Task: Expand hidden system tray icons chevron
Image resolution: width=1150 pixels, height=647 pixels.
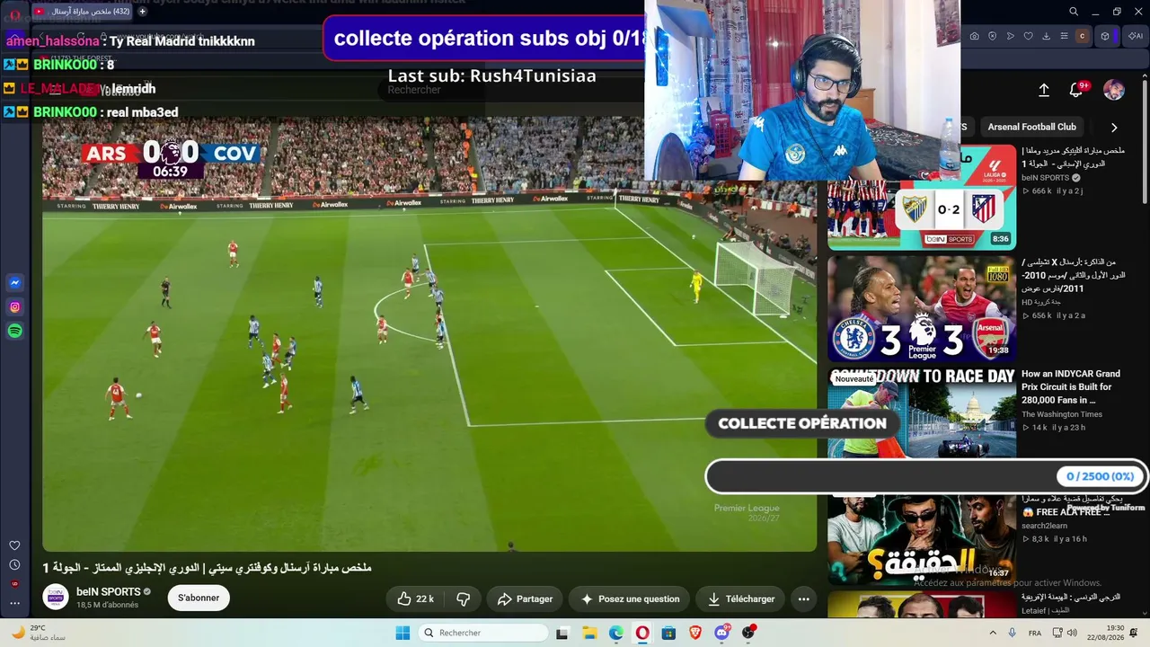Action: click(993, 633)
